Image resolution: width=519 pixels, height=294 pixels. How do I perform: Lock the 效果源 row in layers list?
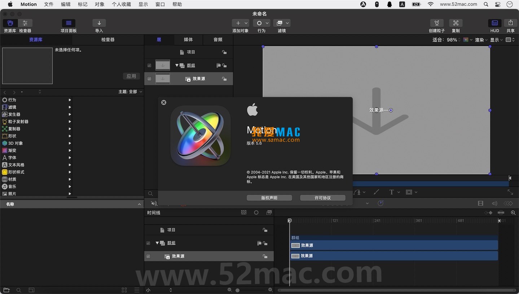pos(224,79)
